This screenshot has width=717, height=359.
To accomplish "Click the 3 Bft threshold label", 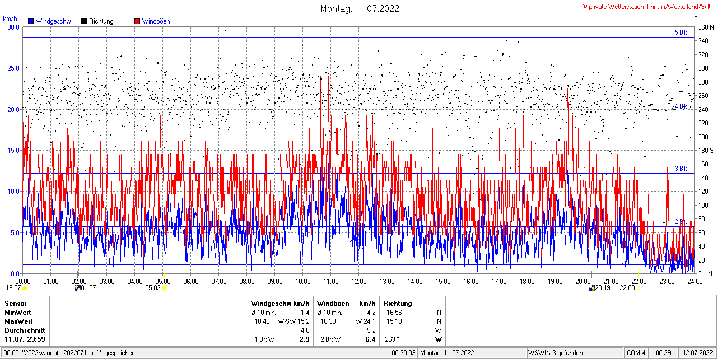I will point(680,168).
